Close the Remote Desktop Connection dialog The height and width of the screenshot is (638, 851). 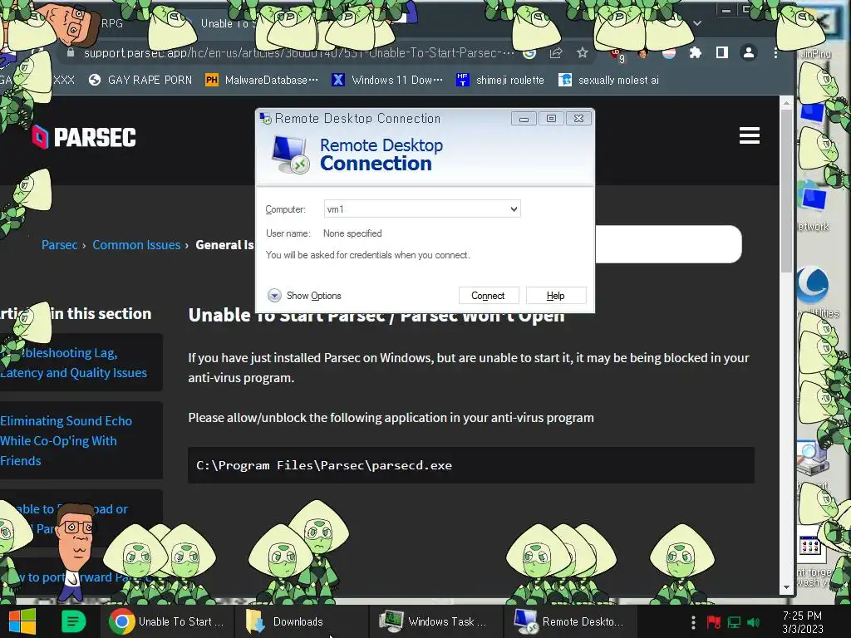pyautogui.click(x=579, y=118)
